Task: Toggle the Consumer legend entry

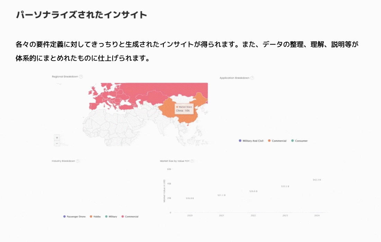Action: coord(299,141)
